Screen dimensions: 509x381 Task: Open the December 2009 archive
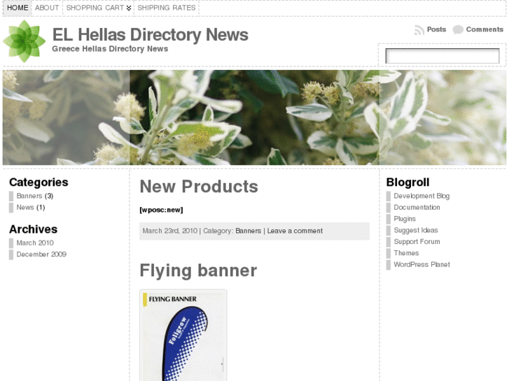41,254
